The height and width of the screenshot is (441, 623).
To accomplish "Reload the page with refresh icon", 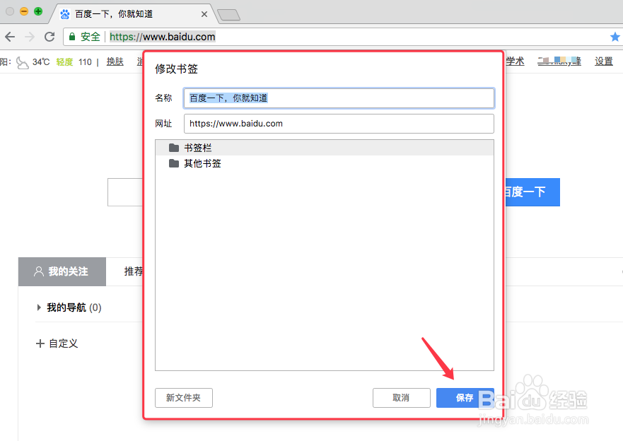I will point(50,37).
